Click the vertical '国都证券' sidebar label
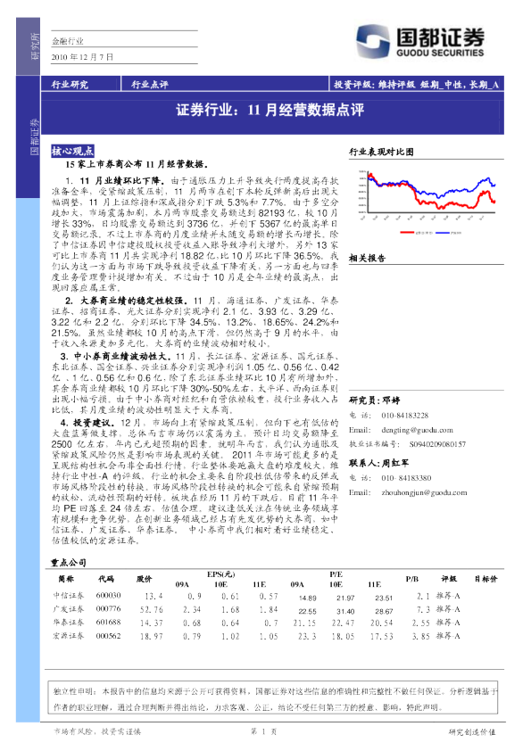Image resolution: width=531 pixels, height=751 pixels. click(x=35, y=137)
